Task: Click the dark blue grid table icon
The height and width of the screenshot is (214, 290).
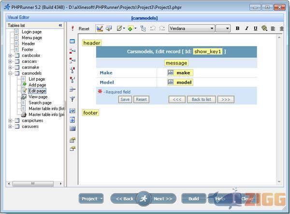Action: point(72,128)
